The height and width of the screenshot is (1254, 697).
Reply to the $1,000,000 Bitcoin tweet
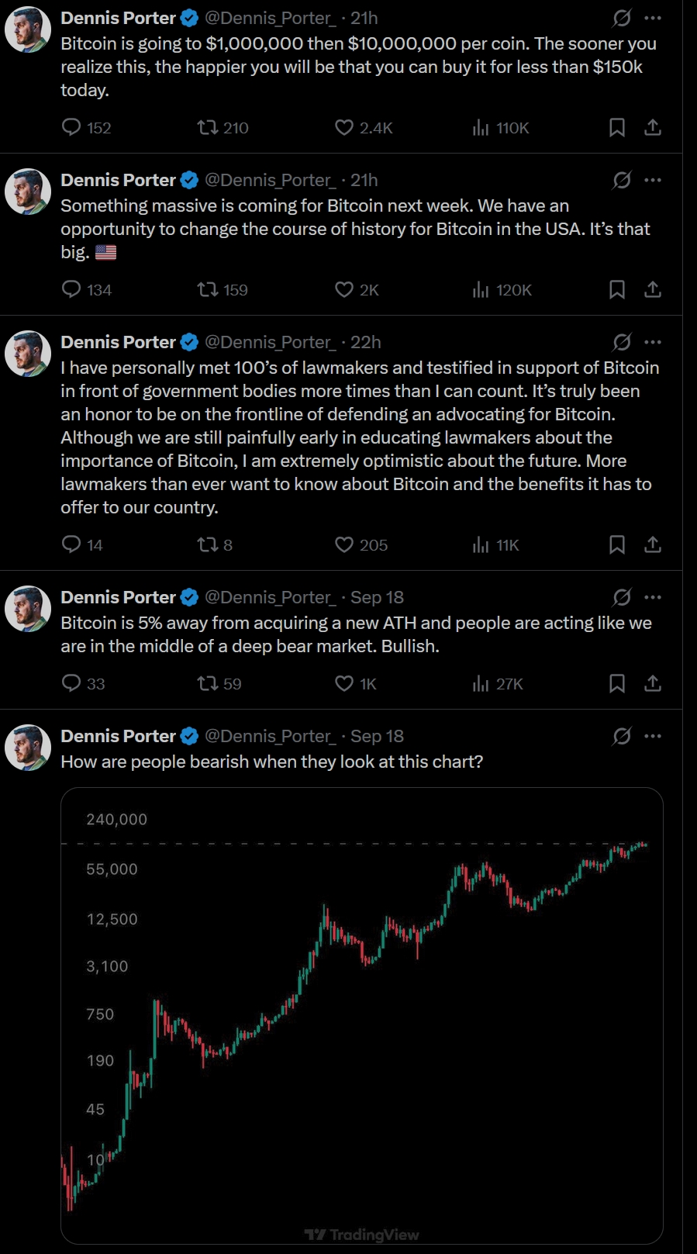pos(71,127)
